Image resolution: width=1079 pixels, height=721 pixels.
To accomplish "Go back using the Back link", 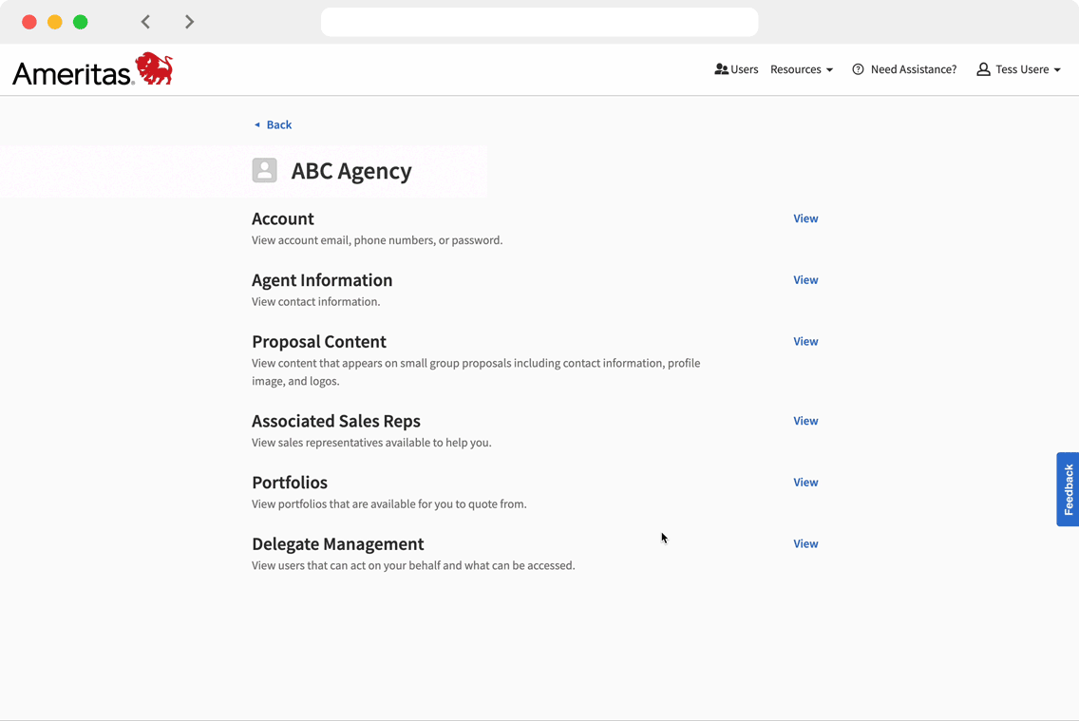I will [278, 124].
